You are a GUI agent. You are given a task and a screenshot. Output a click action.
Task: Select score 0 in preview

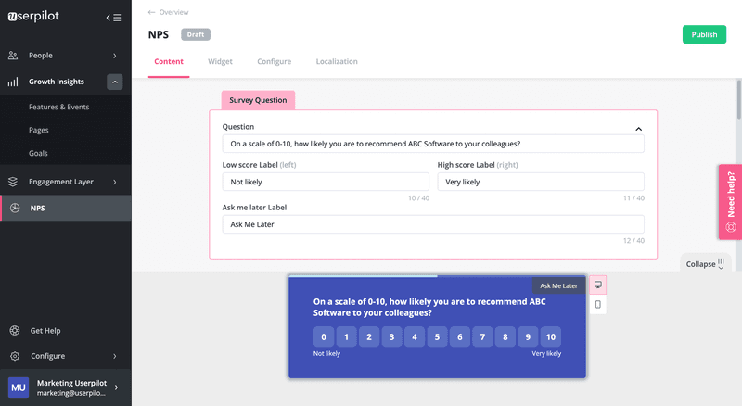tap(324, 336)
